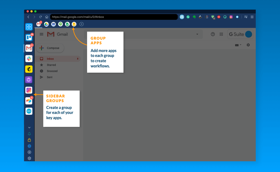Open the Google apps grid launcher
This screenshot has height=172, width=280.
[221, 34]
